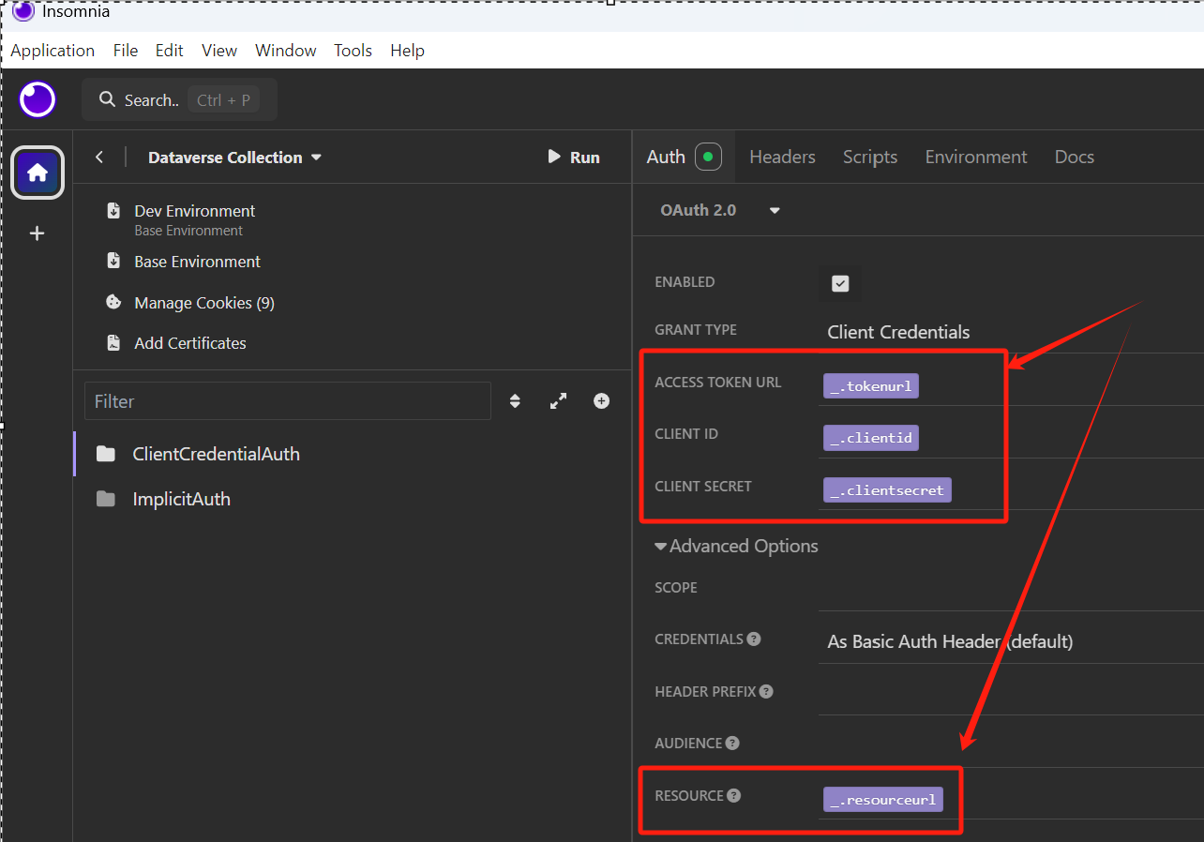The height and width of the screenshot is (842, 1204).
Task: Click the ClientCredentialAuth folder icon
Action: pyautogui.click(x=106, y=455)
